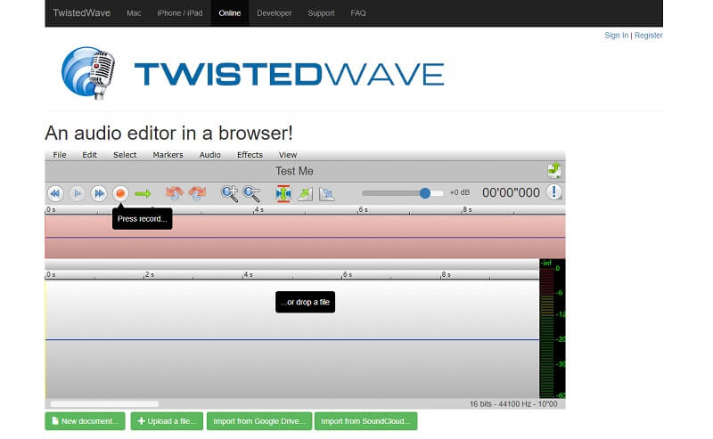Screen dimensions: 713x439
Task: Click the Sign In link
Action: click(x=616, y=36)
